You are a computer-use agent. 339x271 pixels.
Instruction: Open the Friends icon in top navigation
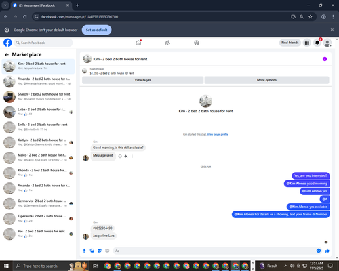(x=167, y=43)
